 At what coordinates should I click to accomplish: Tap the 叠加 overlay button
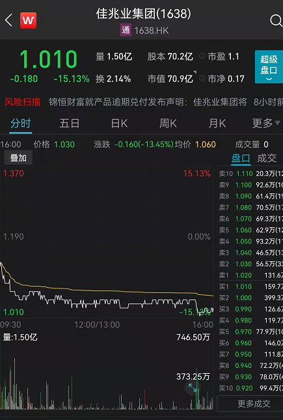tap(18, 158)
